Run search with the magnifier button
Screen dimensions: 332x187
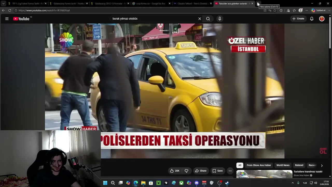(208, 19)
